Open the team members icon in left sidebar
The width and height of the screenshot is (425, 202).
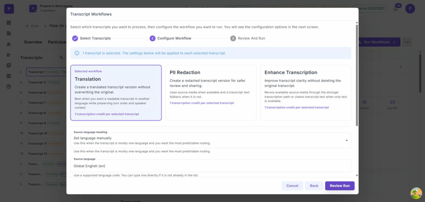tap(9, 44)
